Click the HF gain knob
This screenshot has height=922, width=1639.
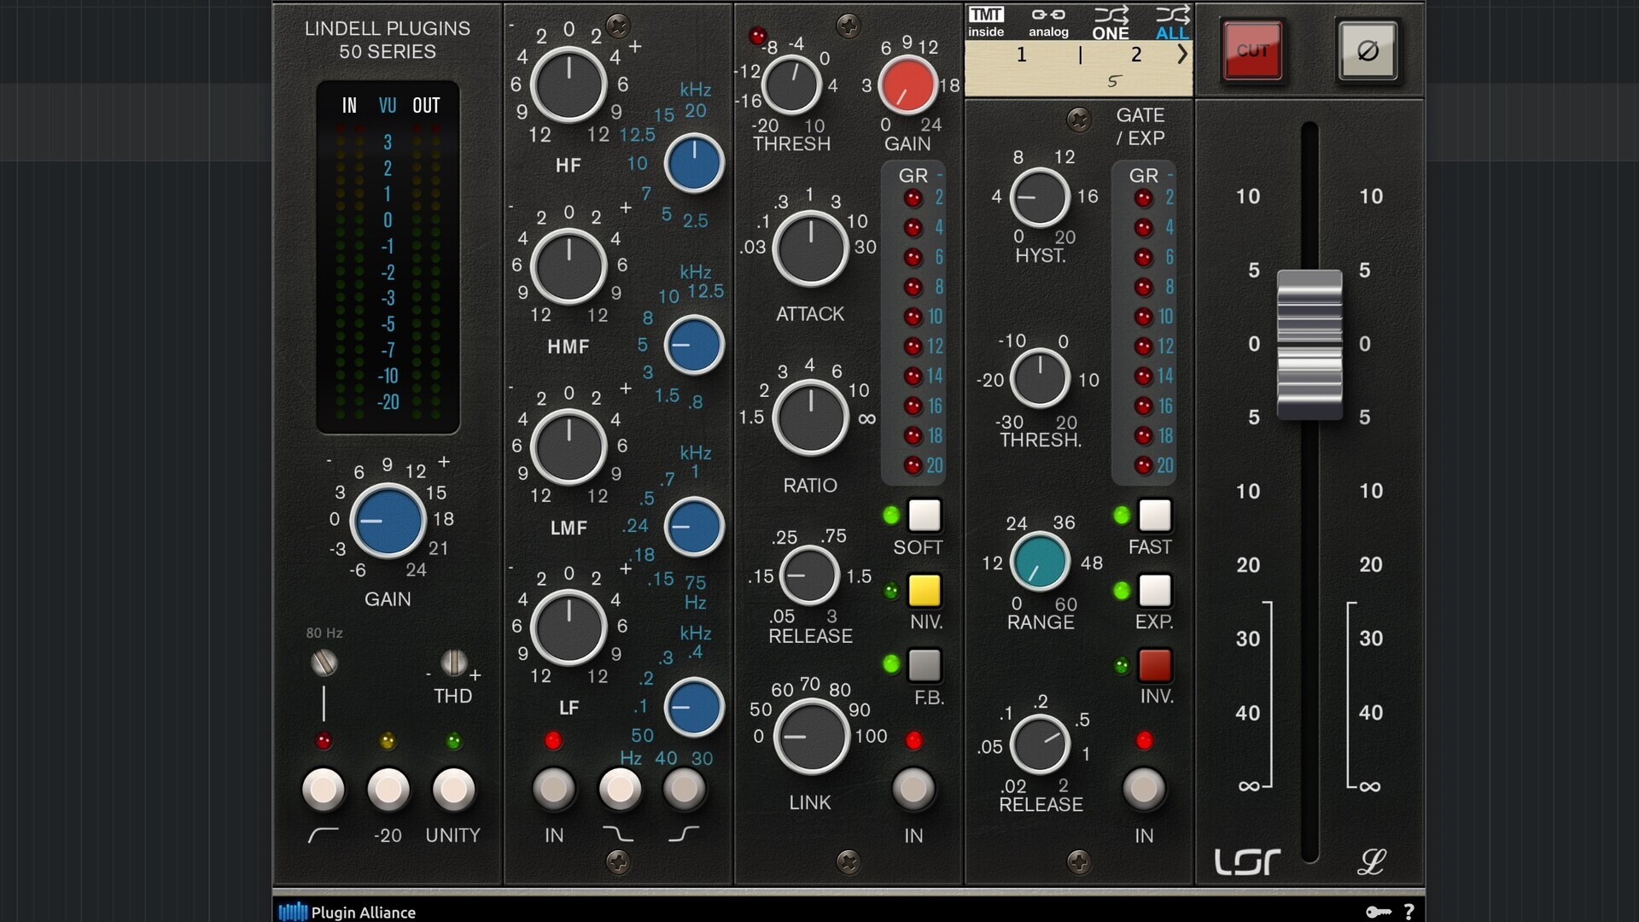[569, 85]
